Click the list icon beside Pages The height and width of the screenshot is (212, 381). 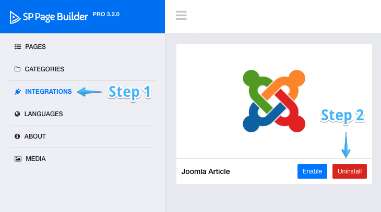tap(17, 47)
